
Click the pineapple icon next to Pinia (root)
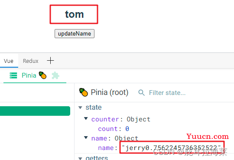point(84,92)
